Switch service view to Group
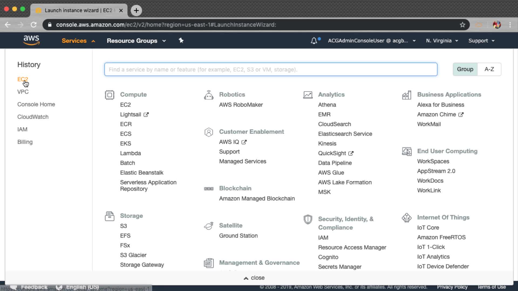518x291 pixels. pyautogui.click(x=465, y=69)
